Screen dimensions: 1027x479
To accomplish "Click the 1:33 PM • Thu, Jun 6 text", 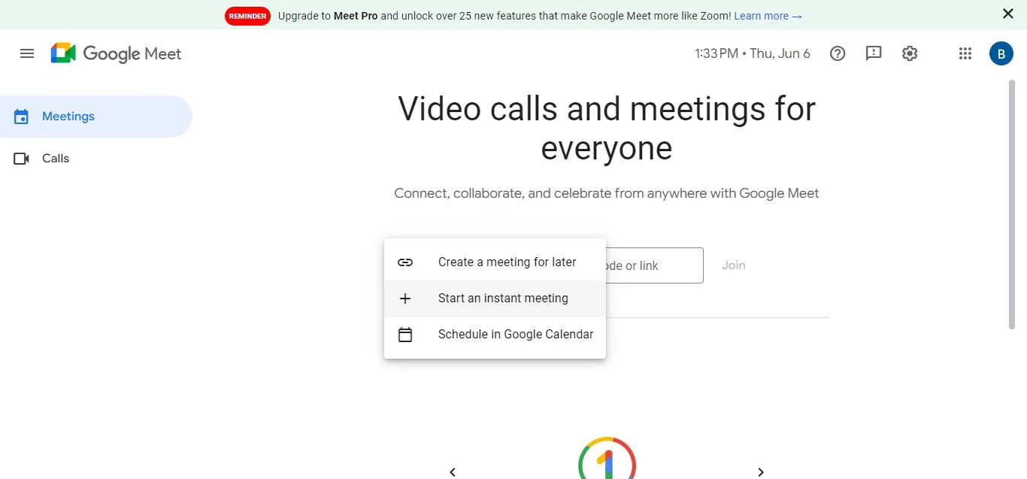I will (x=753, y=53).
